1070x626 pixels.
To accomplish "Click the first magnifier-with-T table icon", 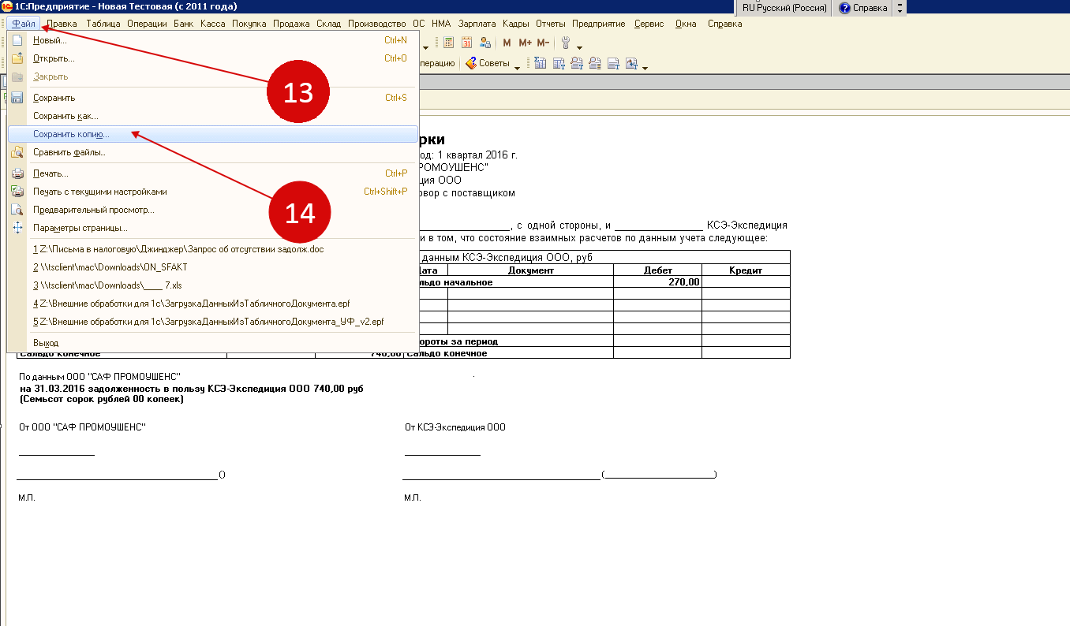I will click(577, 63).
